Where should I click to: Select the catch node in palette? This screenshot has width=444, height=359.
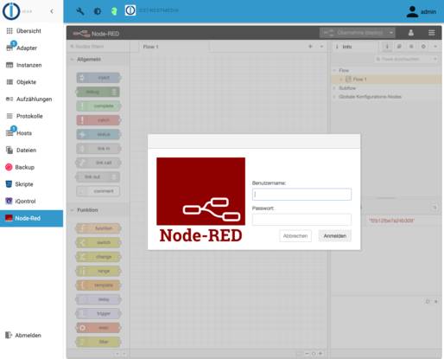coord(98,120)
